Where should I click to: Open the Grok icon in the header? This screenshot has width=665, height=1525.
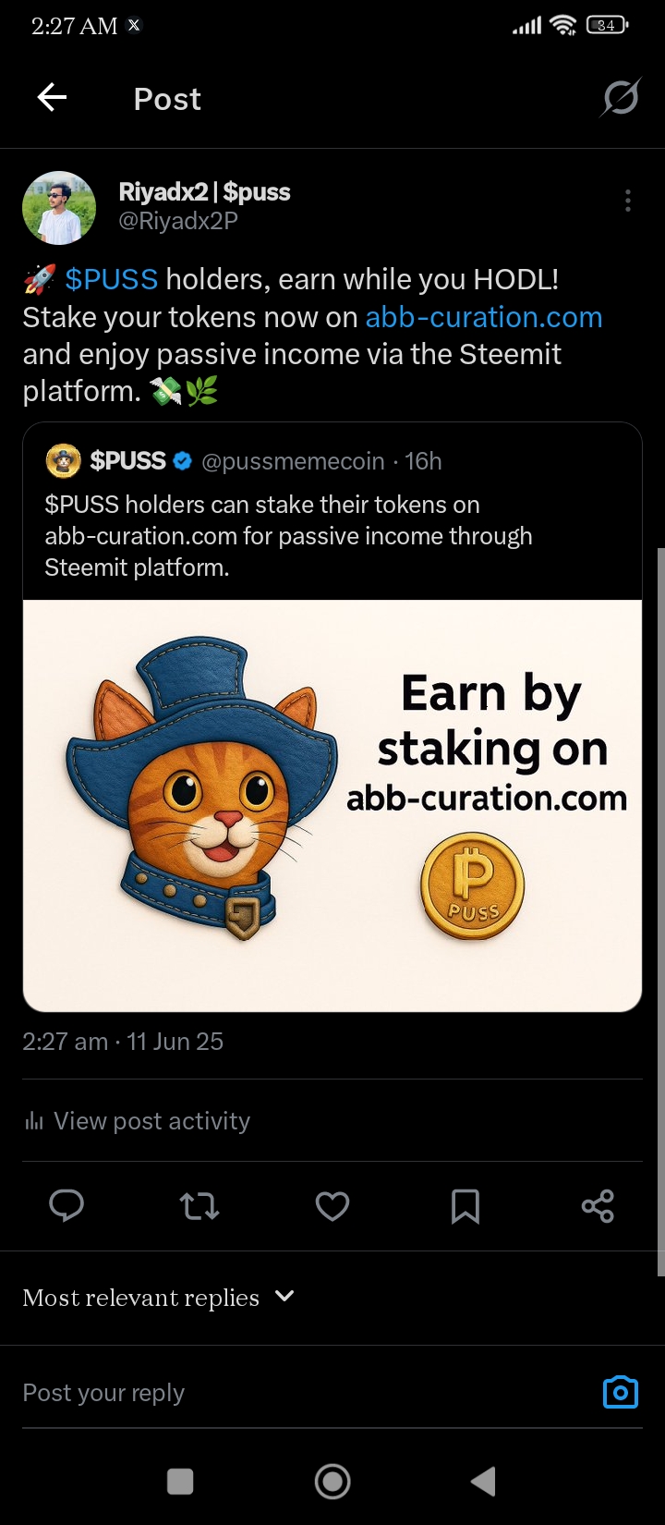click(x=620, y=98)
